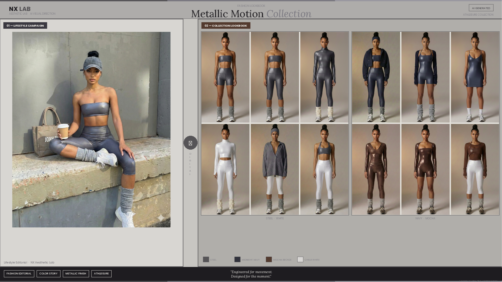Select the white turtleneck look thumbnail

[225, 169]
